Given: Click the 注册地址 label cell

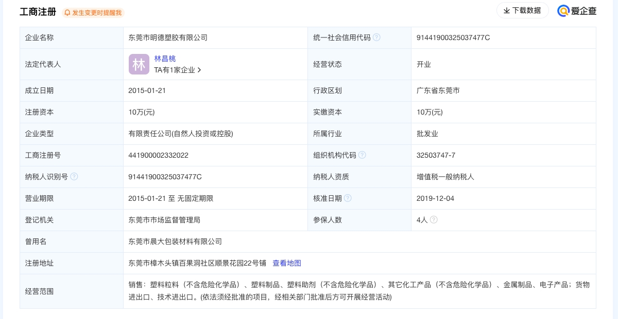Looking at the screenshot, I should tap(72, 263).
